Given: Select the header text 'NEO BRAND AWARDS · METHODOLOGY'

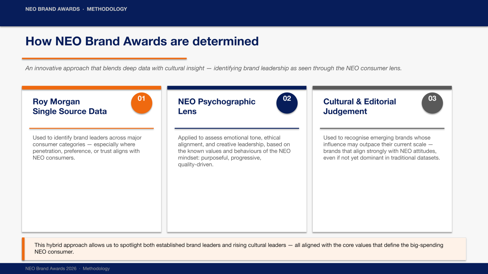Looking at the screenshot, I should (76, 9).
